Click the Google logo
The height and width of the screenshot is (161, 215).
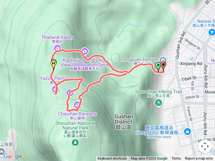pyautogui.click(x=13, y=156)
